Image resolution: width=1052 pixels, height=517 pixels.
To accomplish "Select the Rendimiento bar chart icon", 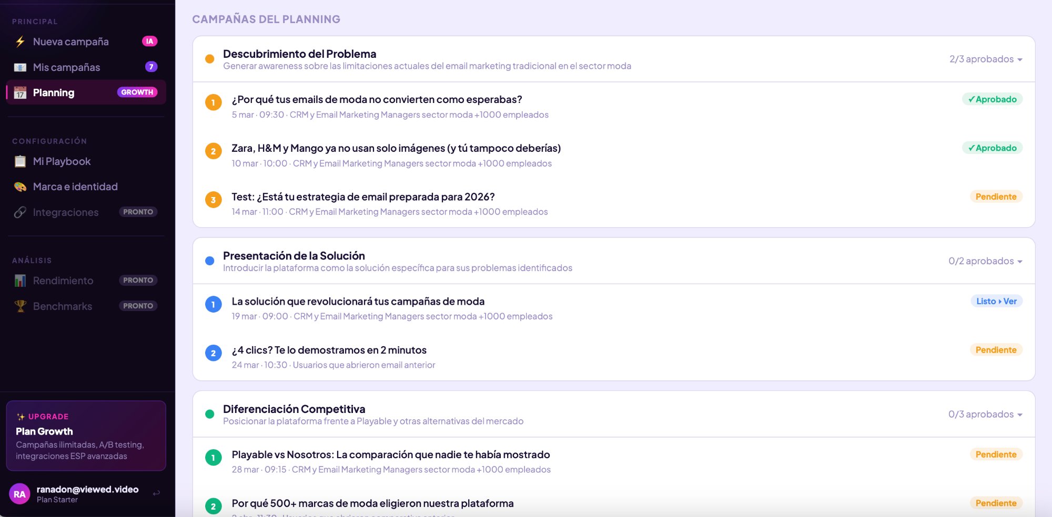I will (20, 281).
